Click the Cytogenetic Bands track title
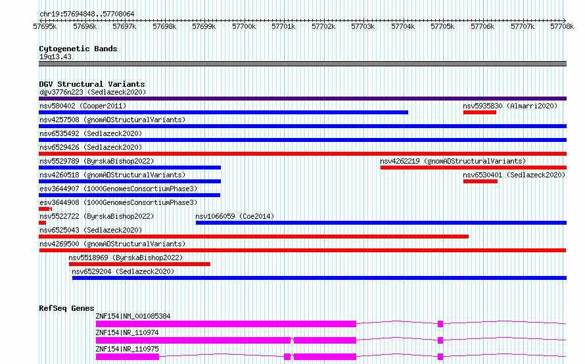Screen dimensions: 585x364 [x=78, y=49]
